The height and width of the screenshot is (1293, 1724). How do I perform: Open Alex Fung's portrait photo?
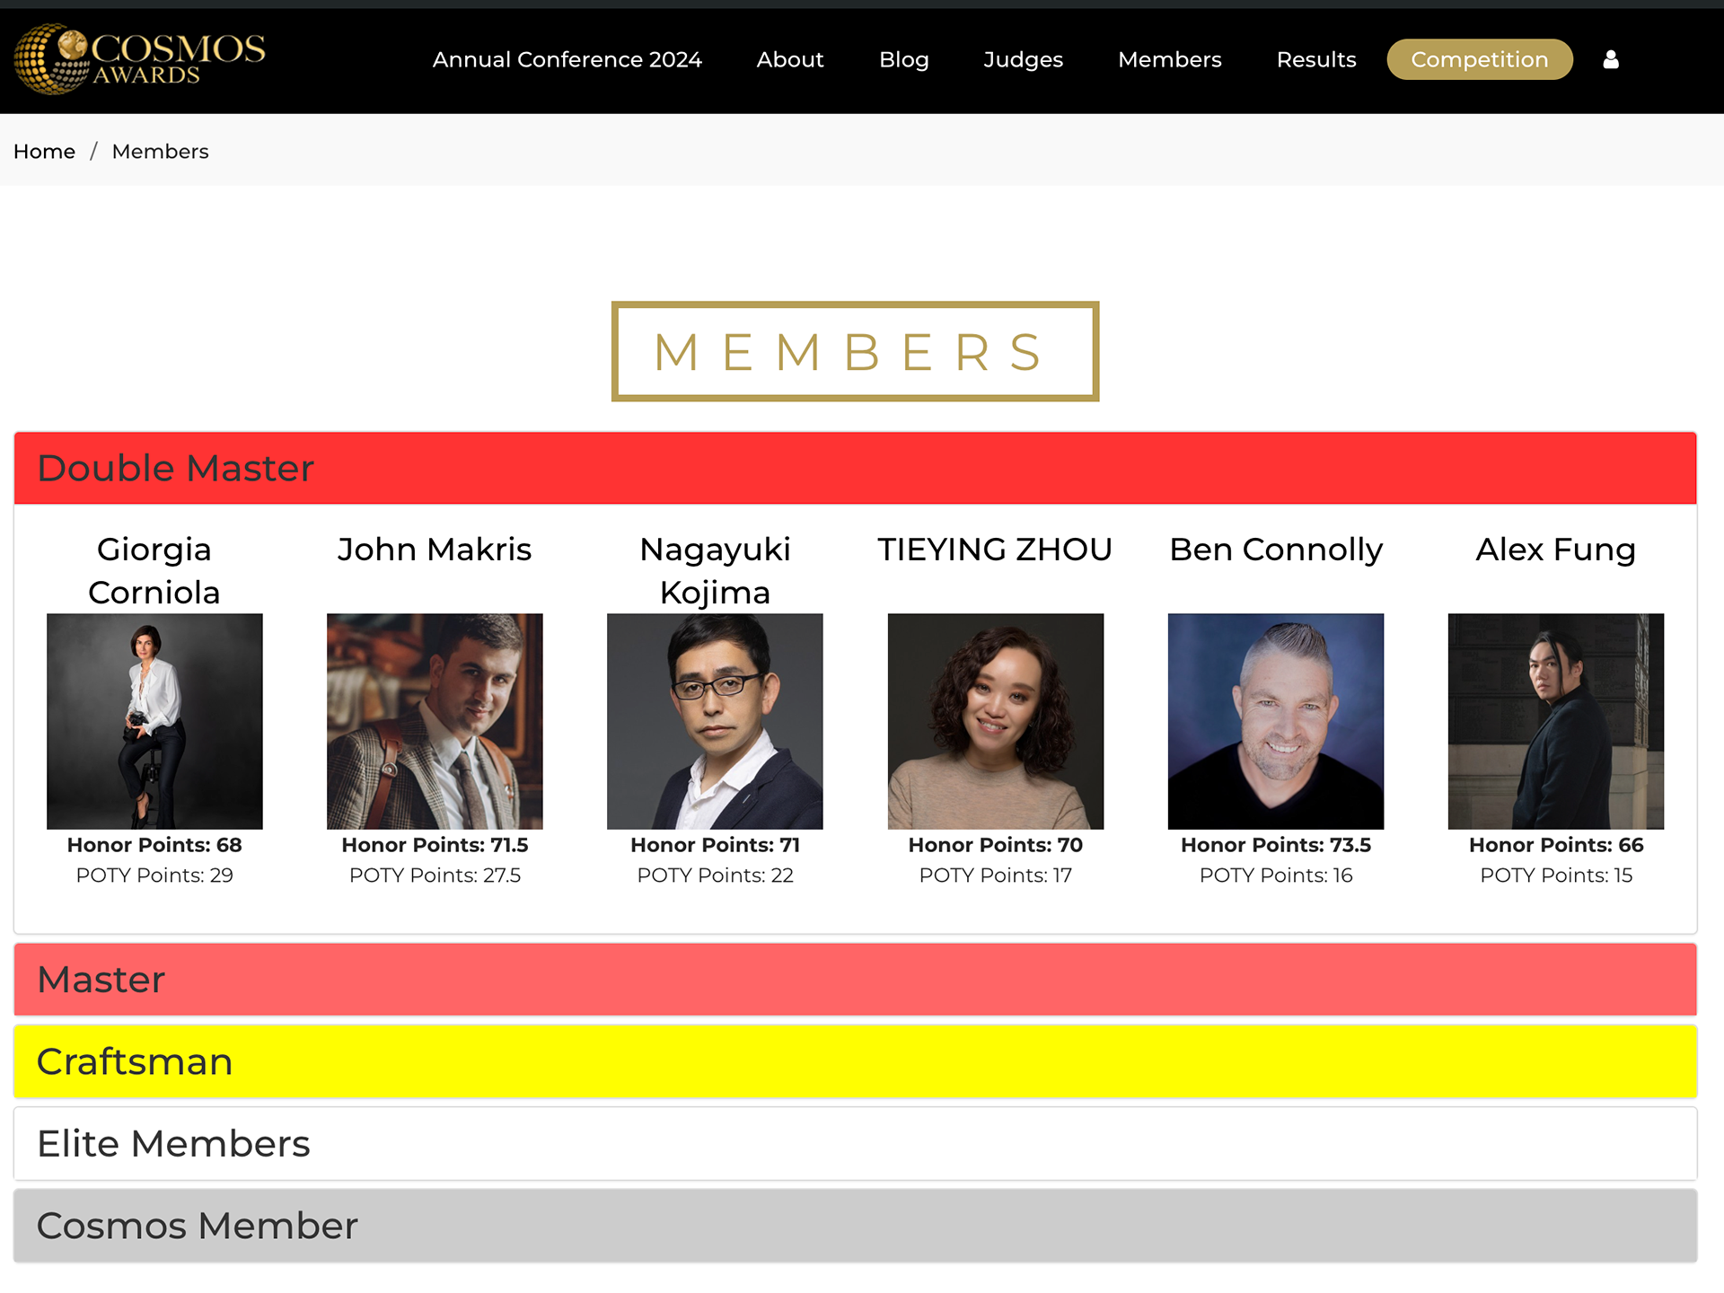point(1556,721)
